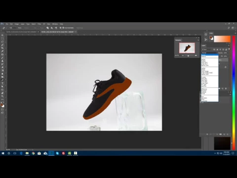Choose Screen blend mode from list

point(210,70)
